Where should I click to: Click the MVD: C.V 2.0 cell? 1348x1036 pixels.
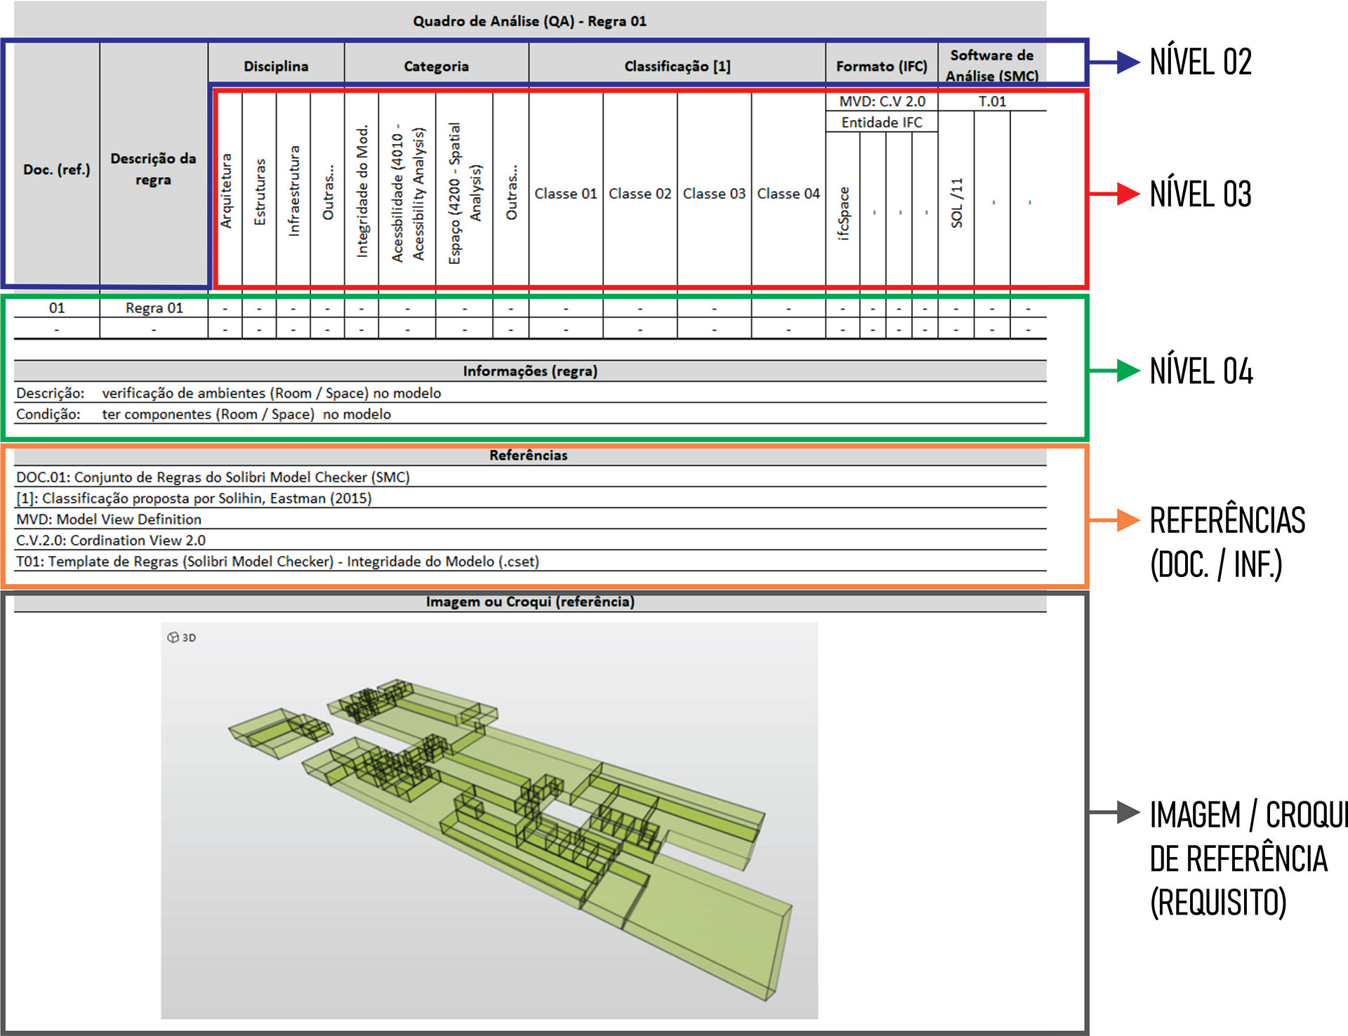click(x=882, y=102)
